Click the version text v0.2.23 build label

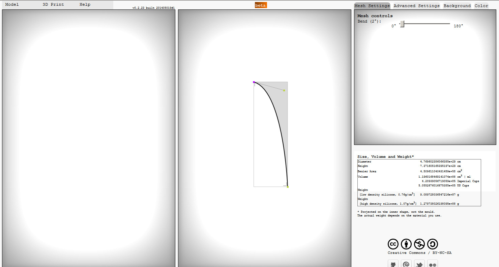[x=153, y=8]
